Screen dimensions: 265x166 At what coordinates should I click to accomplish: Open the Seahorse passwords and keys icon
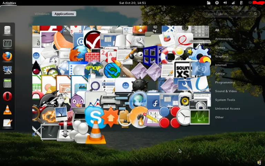63,101
